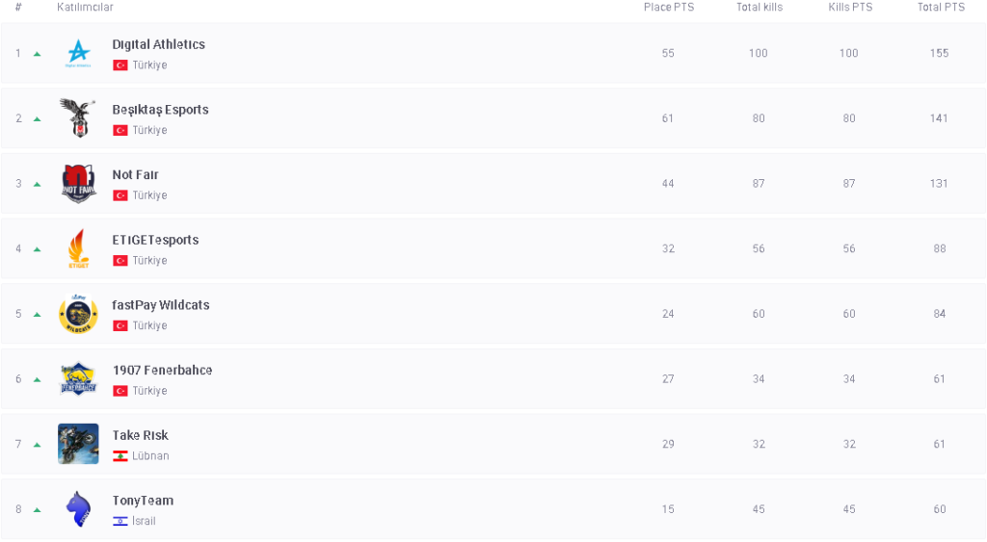Click the Digital Athletics team logo
Screen dimensions: 987x542
[78, 53]
